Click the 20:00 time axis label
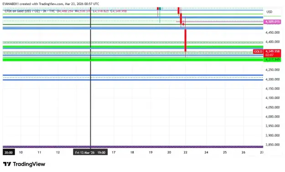285x172 pixels. (9, 152)
